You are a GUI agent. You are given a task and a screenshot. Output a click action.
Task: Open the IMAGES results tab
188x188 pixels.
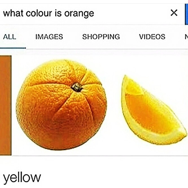coord(49,37)
